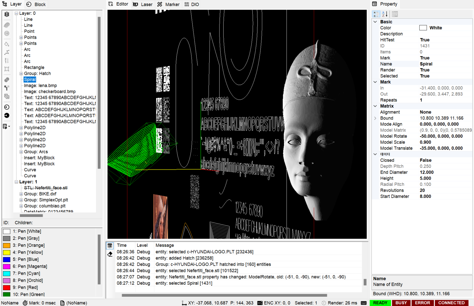This screenshot has width=474, height=306.
Task: Select Image: lena.bmp in layer tree
Action: pyautogui.click(x=40, y=86)
